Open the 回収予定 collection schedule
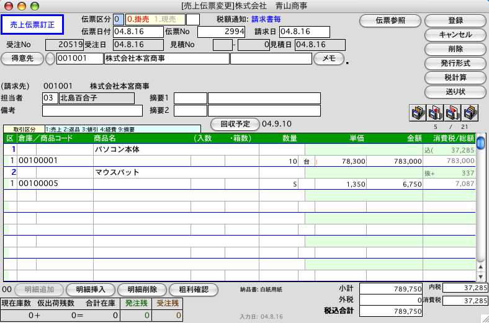Viewport: 489px width, 323px height. click(235, 123)
